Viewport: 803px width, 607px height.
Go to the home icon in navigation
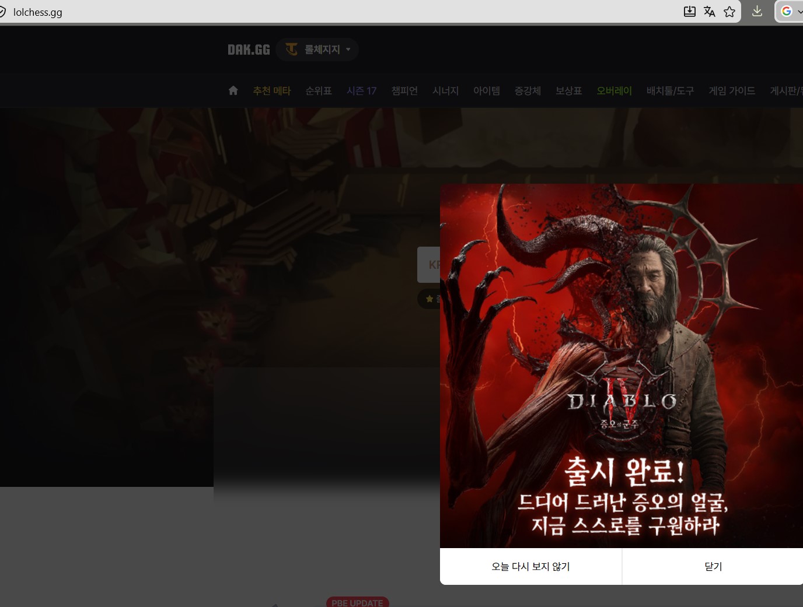coord(233,90)
